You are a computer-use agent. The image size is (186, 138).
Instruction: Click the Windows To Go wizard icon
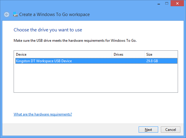(x=15, y=14)
